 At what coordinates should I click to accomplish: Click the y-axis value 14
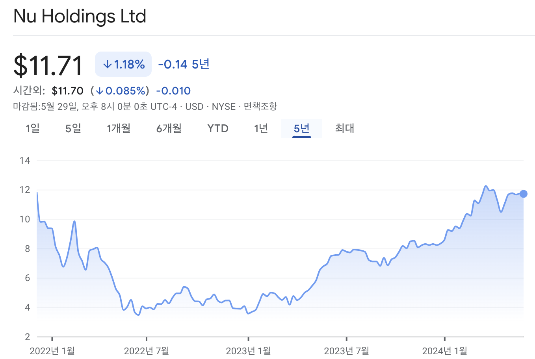25,161
